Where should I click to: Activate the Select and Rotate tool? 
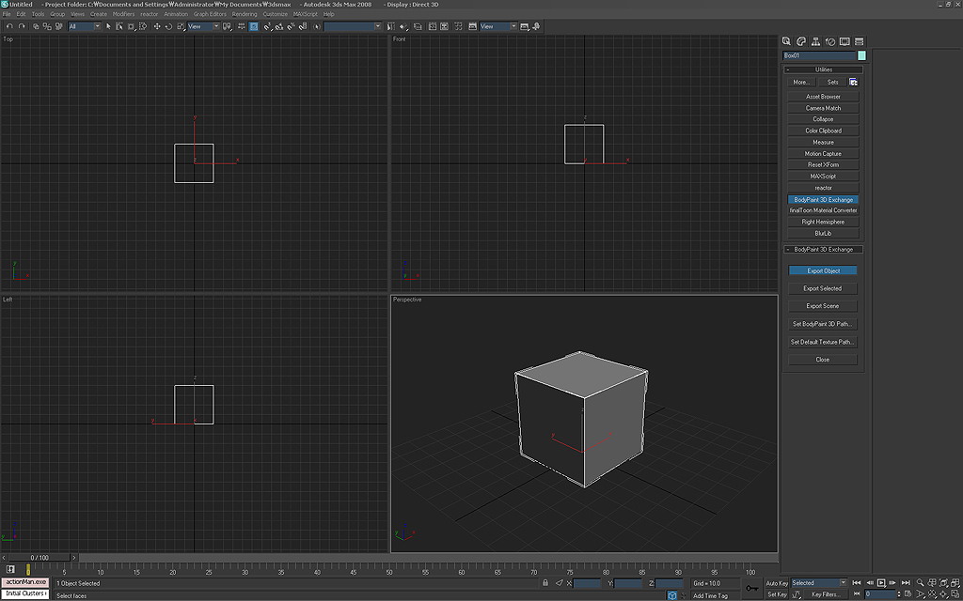[168, 26]
